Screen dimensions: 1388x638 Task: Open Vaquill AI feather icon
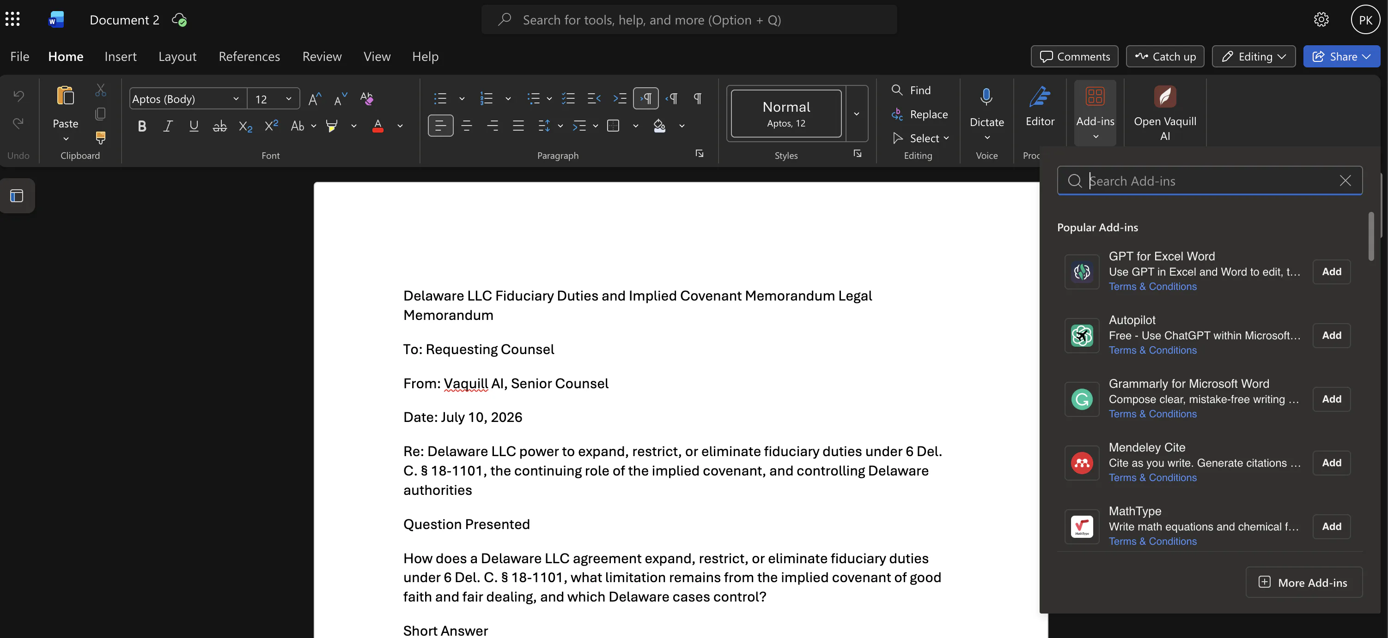[1165, 97]
